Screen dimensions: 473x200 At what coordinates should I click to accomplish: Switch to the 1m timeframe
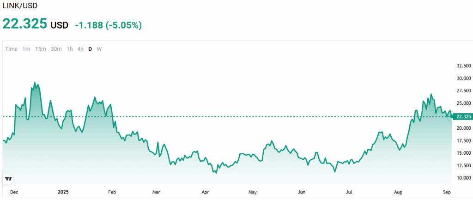pyautogui.click(x=26, y=49)
